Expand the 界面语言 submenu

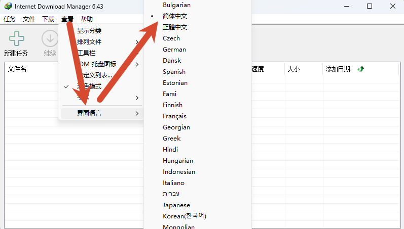coord(102,113)
